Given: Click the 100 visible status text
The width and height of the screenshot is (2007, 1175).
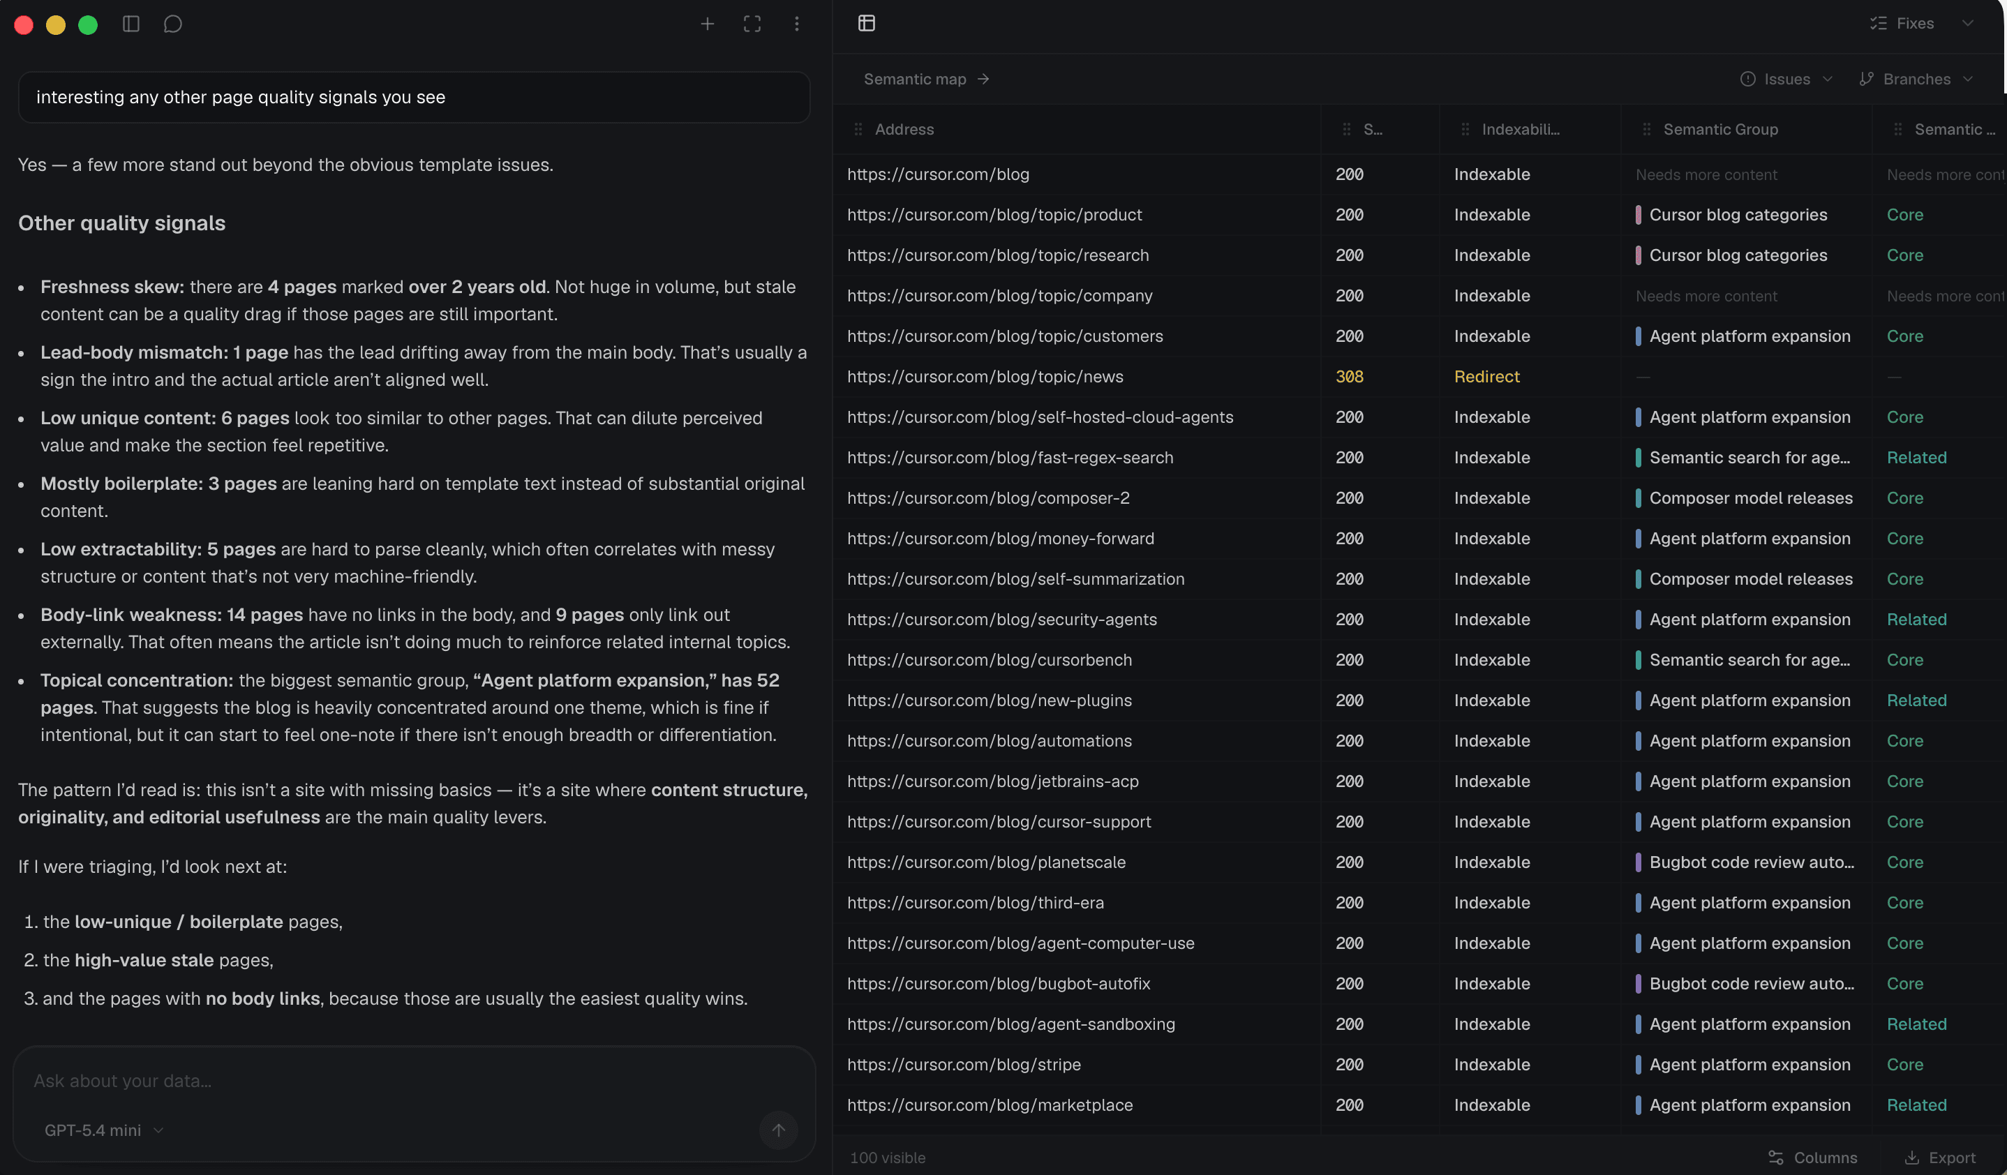Looking at the screenshot, I should click(x=887, y=1158).
